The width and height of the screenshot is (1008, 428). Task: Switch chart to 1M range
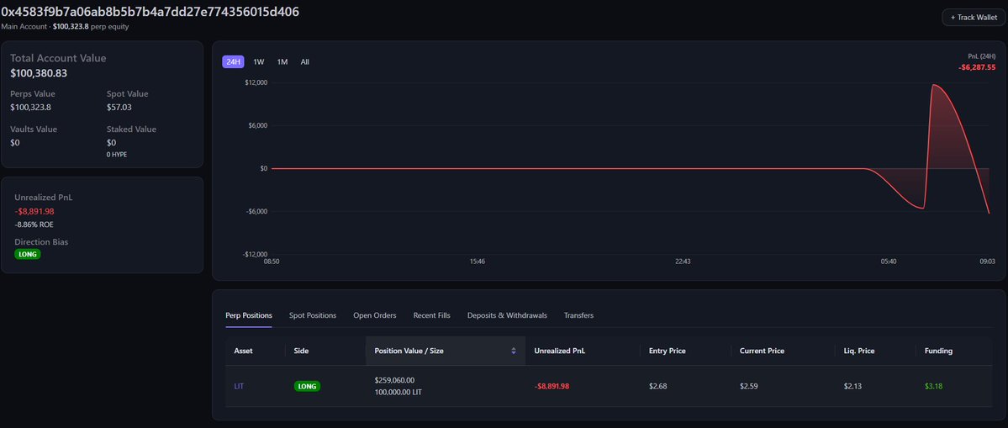[x=282, y=61]
